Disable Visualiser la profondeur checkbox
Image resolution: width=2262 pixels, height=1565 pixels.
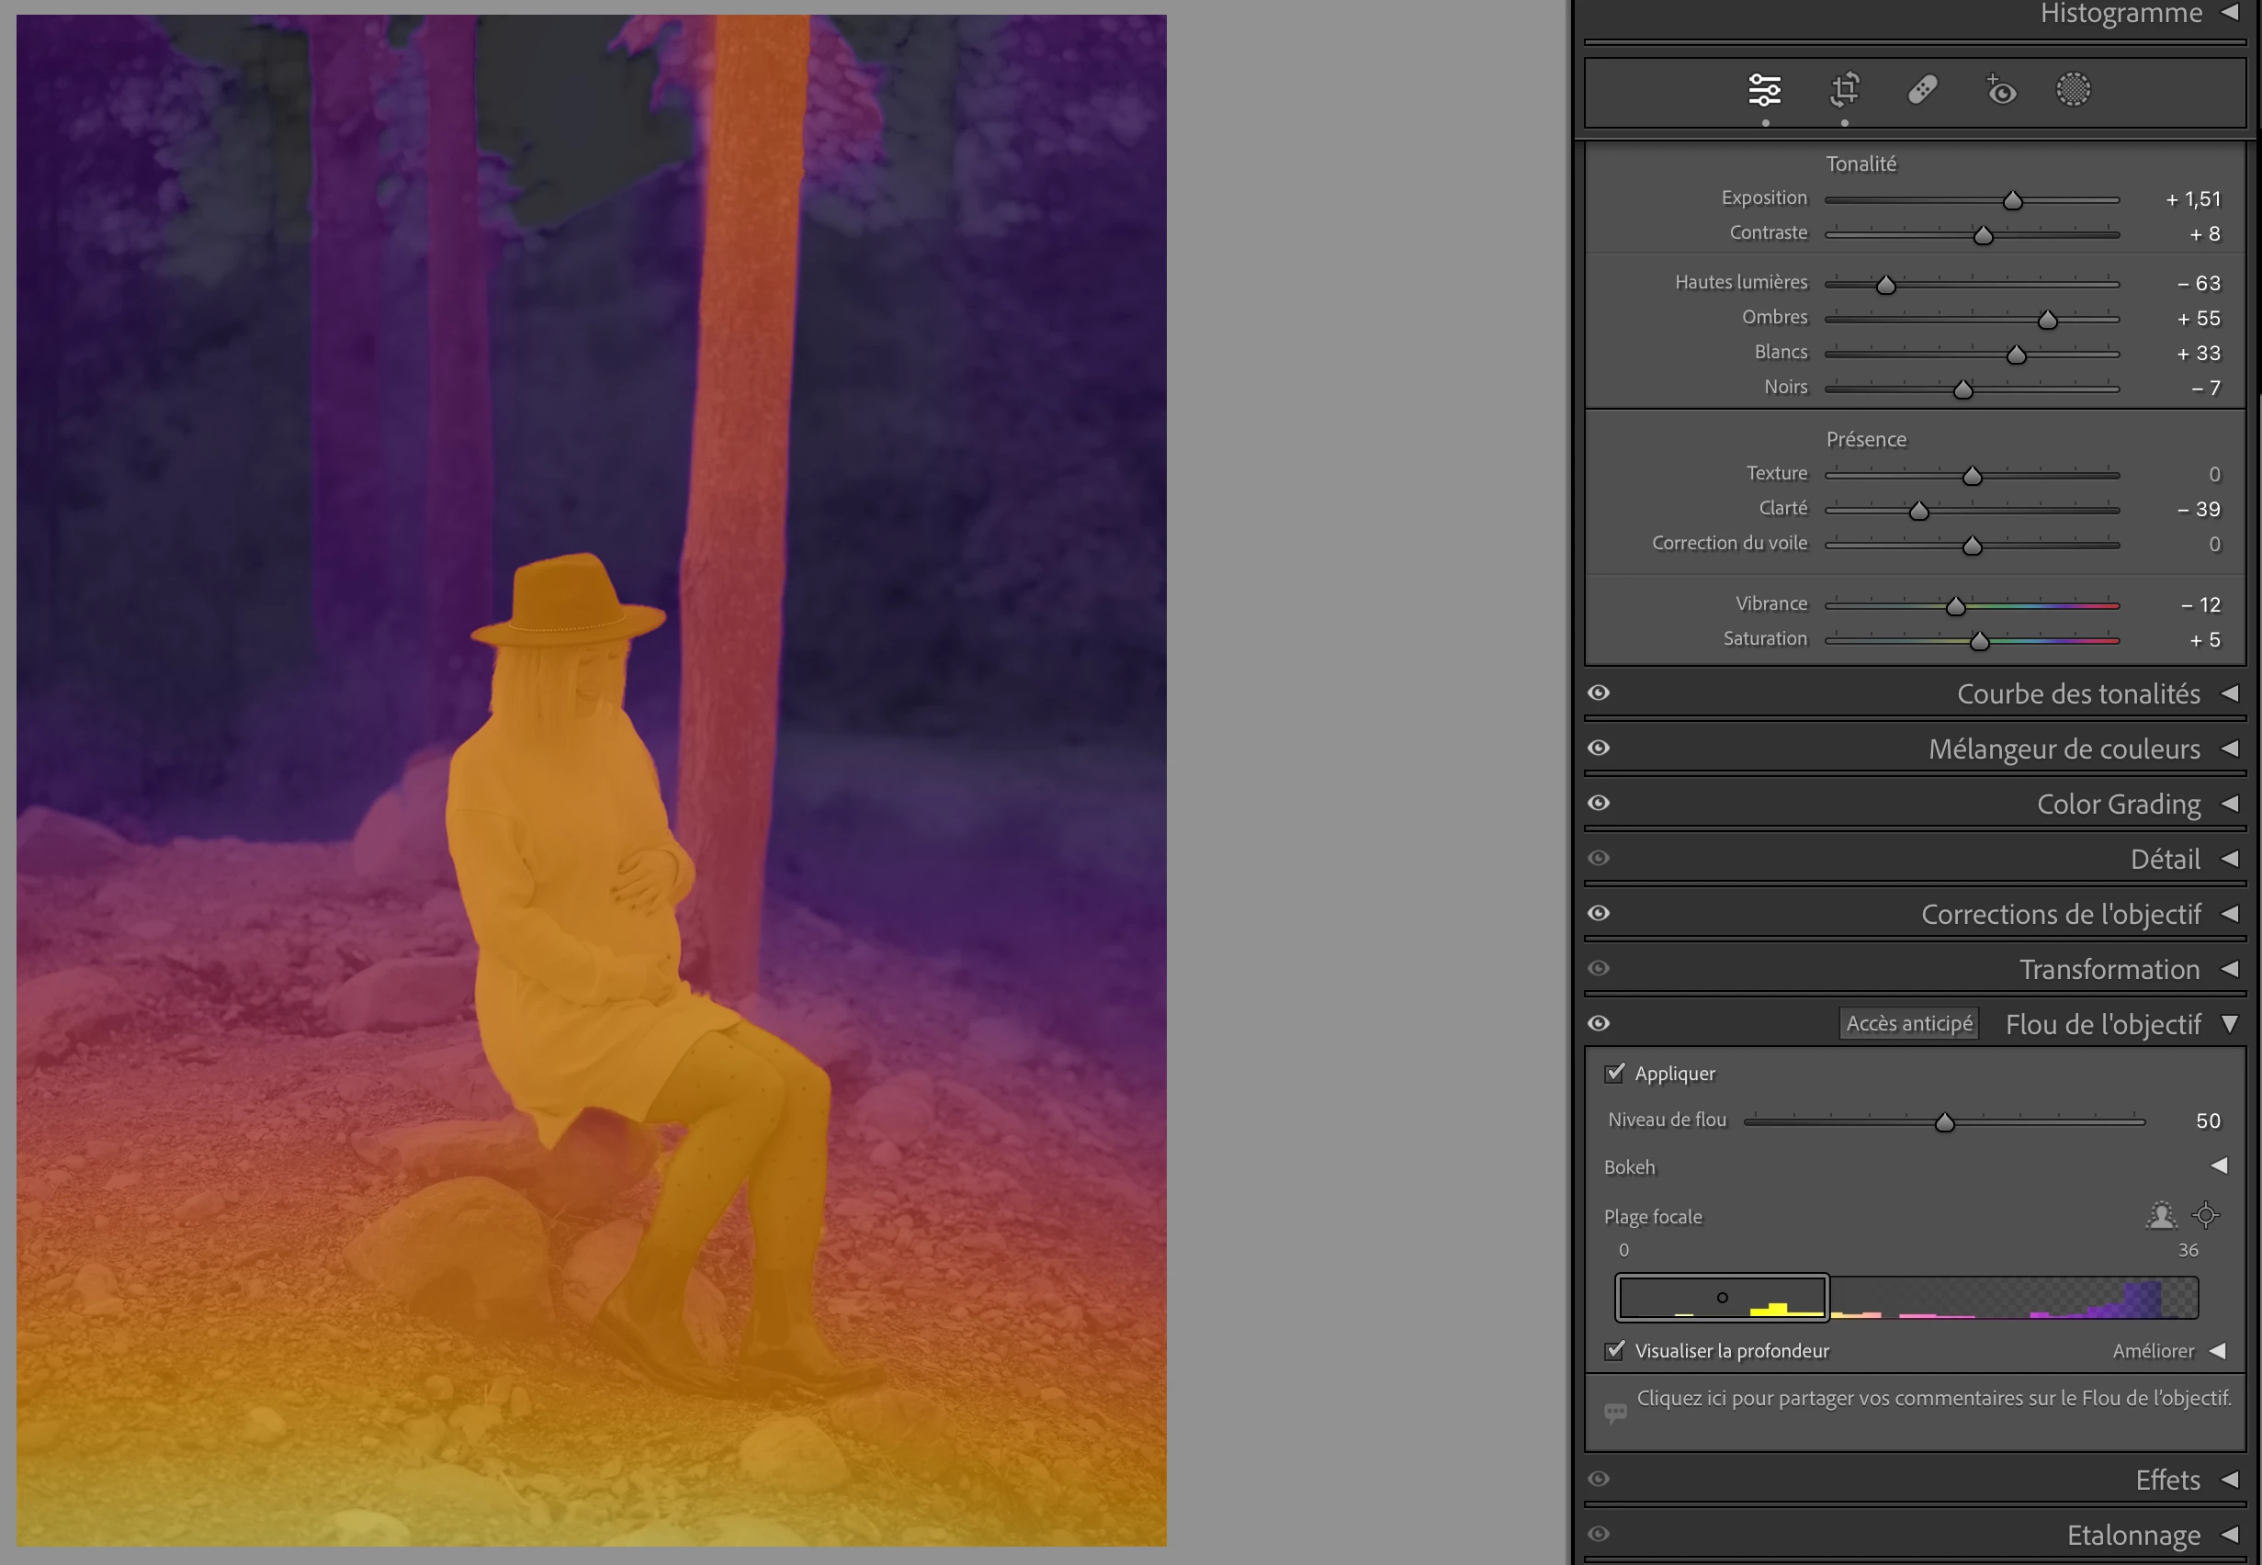coord(1614,1350)
